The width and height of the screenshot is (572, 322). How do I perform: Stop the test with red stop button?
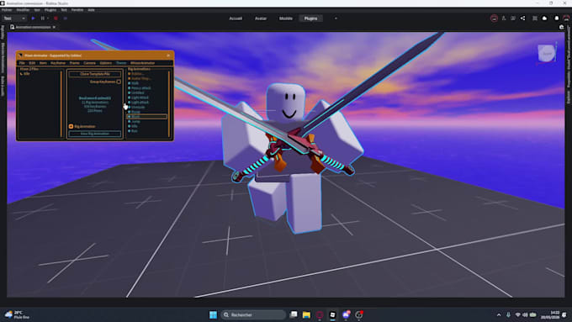coord(56,18)
